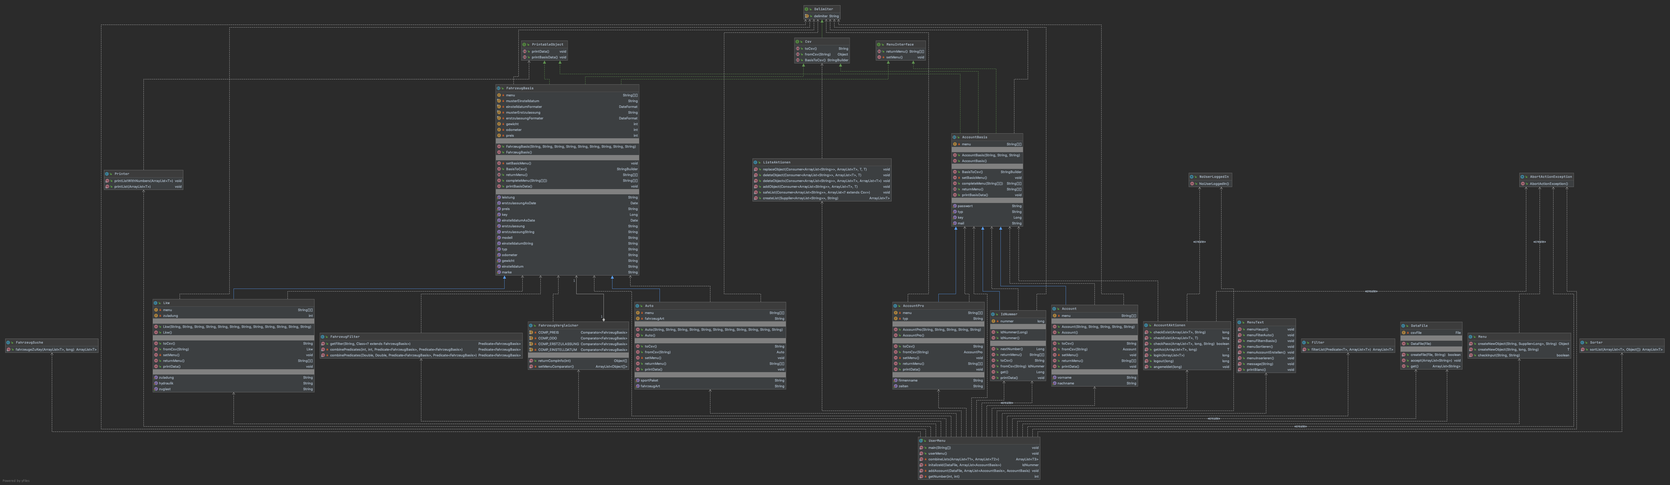Click the Powered by yFiles label

(x=16, y=481)
